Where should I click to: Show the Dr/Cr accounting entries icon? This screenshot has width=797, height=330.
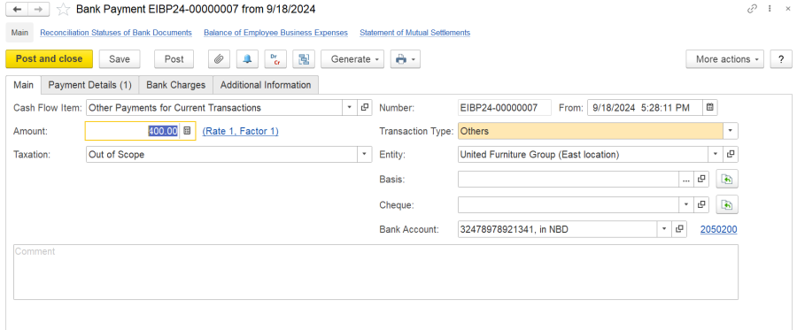[275, 59]
